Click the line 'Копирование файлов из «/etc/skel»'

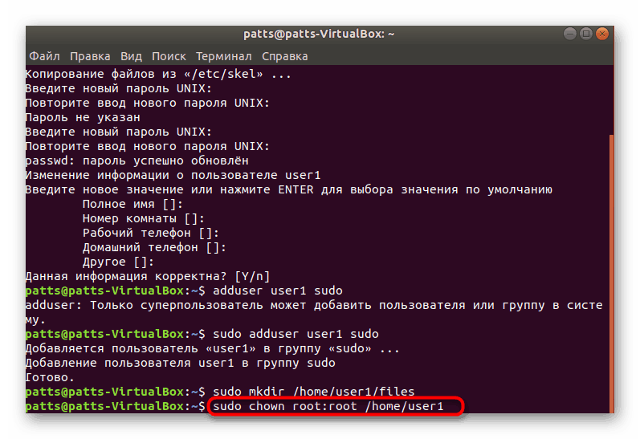158,75
